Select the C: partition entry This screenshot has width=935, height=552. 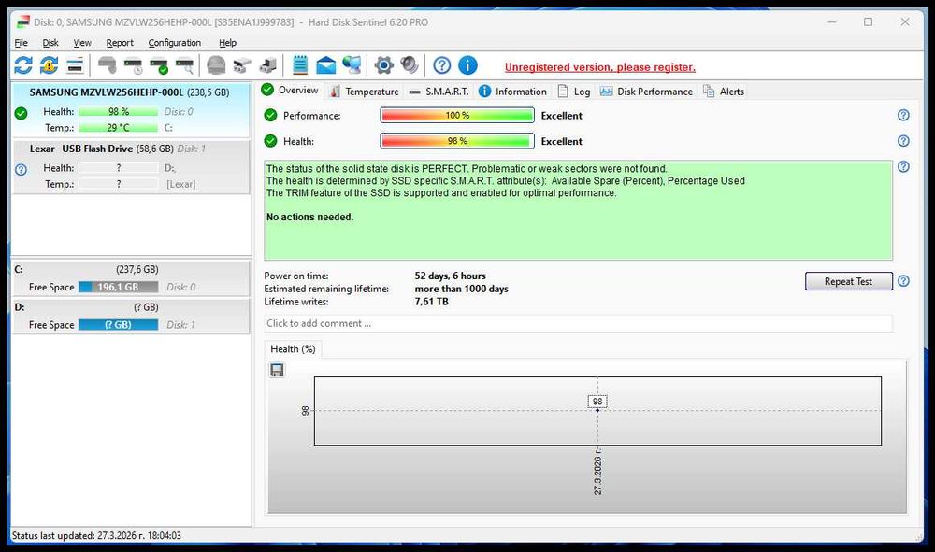[x=131, y=278]
